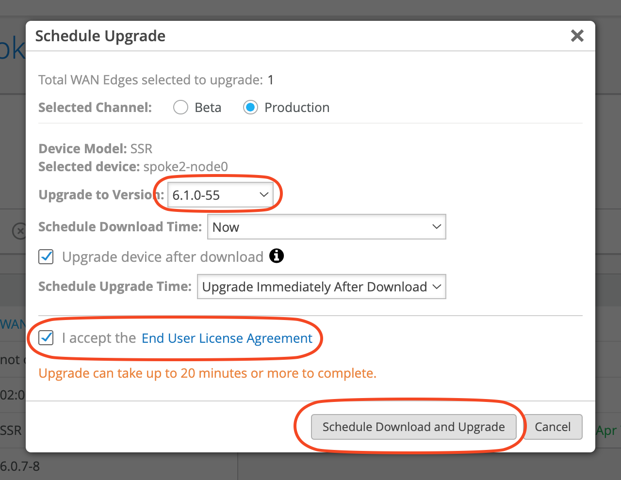Cancel the scheduled upgrade
This screenshot has height=480, width=621.
pos(553,427)
